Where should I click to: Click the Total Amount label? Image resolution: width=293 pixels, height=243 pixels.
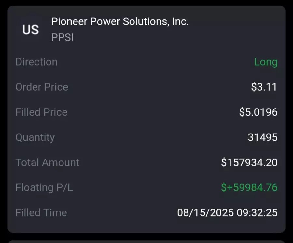[48, 162]
